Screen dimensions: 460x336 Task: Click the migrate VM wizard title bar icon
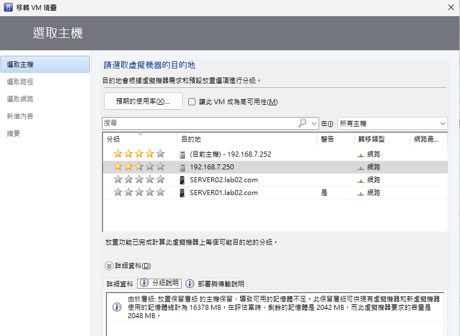click(x=8, y=7)
